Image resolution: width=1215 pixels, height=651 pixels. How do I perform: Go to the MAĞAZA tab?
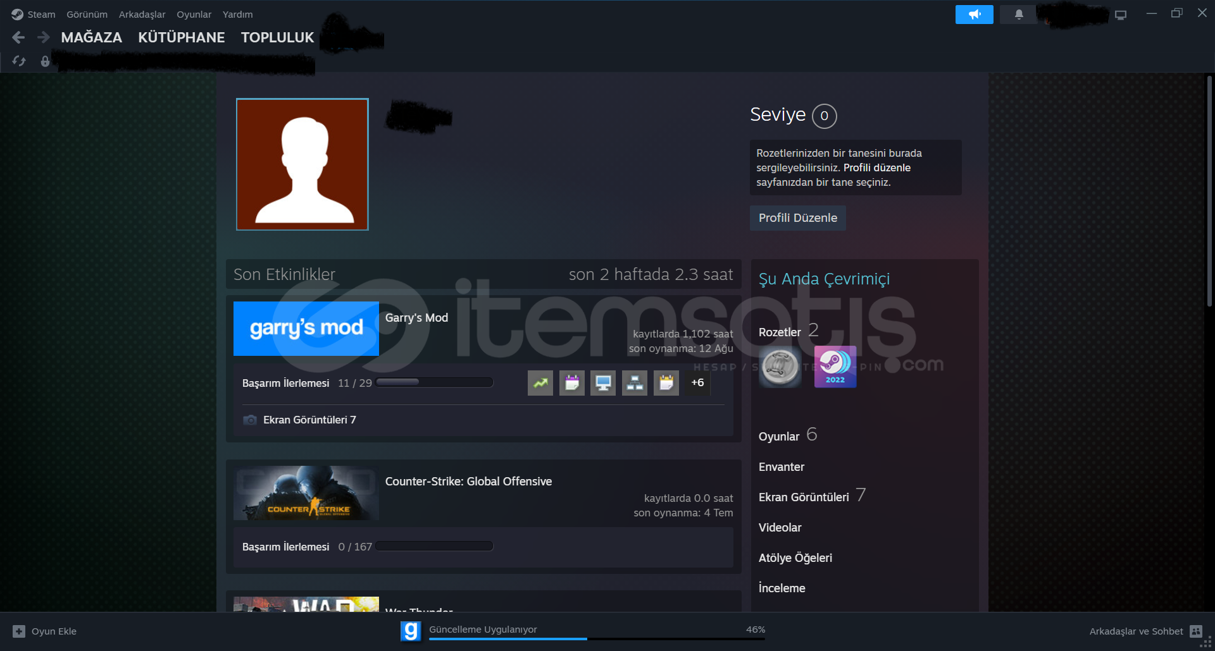[92, 37]
